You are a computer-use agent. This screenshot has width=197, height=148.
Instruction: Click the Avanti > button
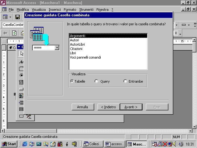(x=131, y=107)
